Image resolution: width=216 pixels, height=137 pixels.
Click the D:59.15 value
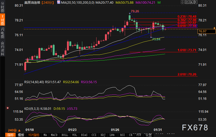click(59, 108)
